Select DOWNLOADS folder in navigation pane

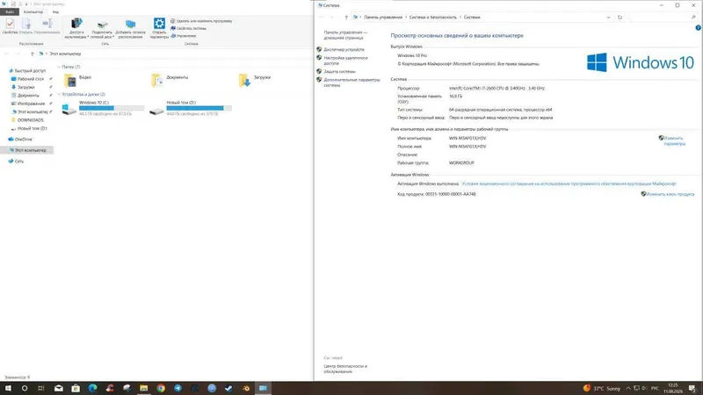click(x=27, y=120)
